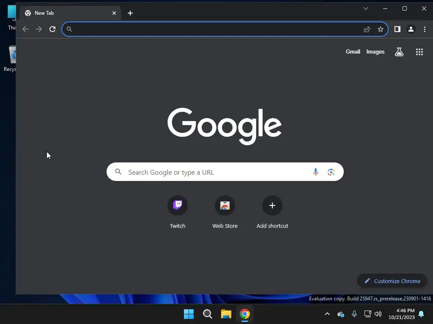Click the share this page icon
This screenshot has width=433, height=324.
click(x=367, y=29)
